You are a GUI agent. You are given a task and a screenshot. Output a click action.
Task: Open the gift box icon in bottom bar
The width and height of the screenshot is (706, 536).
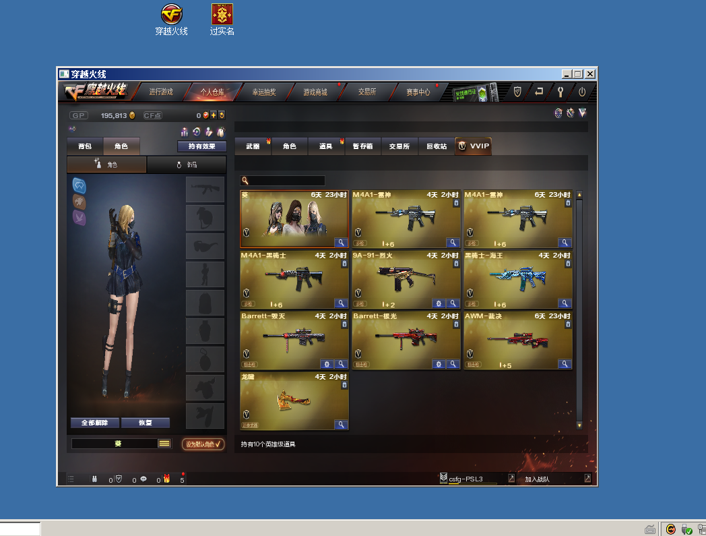click(166, 479)
